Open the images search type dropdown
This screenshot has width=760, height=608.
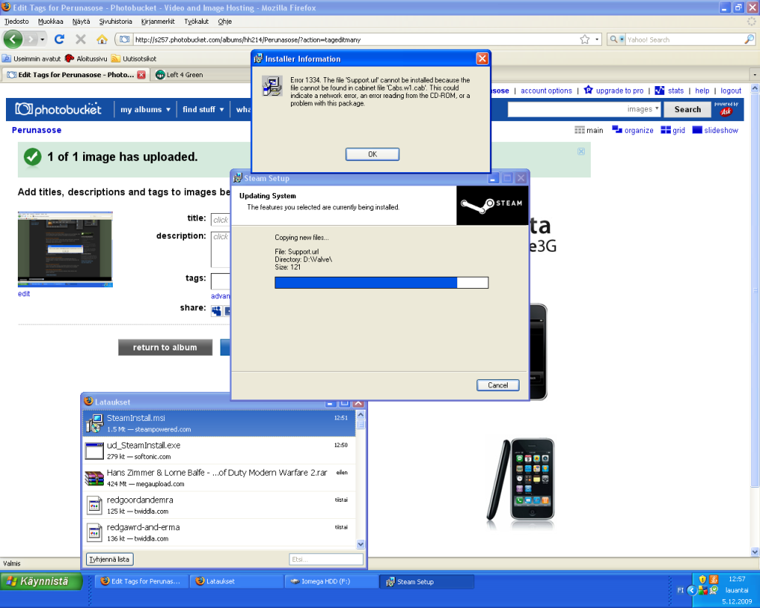point(643,109)
